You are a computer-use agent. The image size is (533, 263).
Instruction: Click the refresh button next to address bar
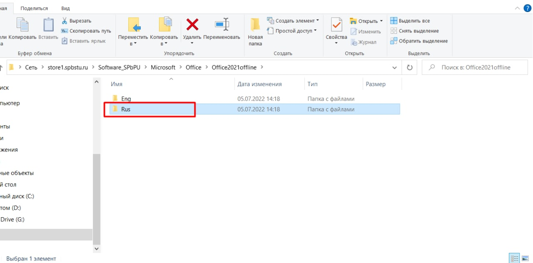coord(409,67)
